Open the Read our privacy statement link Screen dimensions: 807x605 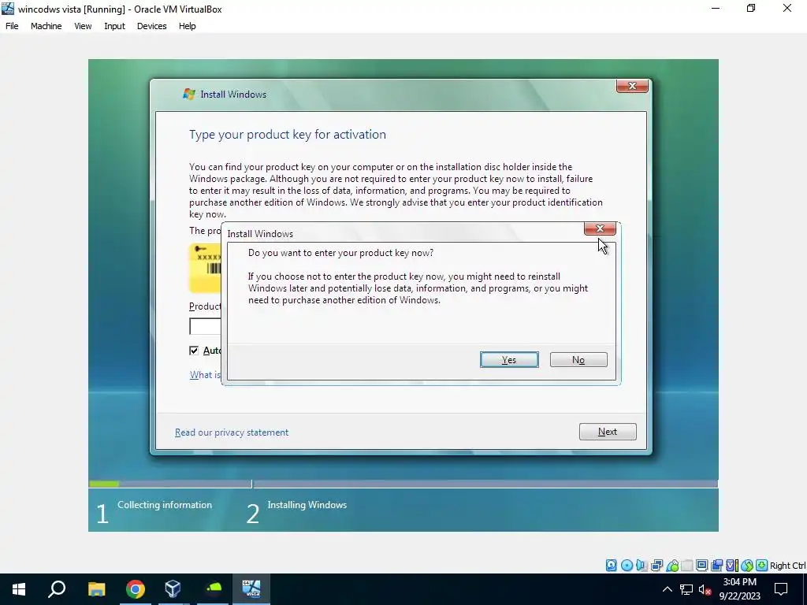click(232, 432)
